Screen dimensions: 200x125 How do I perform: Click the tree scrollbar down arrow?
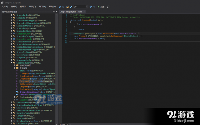point(57,124)
